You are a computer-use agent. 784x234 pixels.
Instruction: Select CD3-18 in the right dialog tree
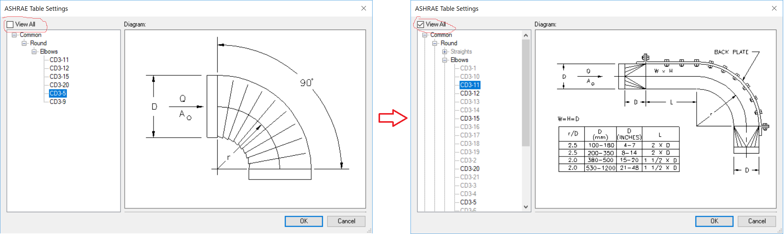[x=470, y=144]
